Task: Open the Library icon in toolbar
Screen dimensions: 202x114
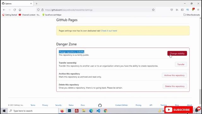Action: coord(177,10)
